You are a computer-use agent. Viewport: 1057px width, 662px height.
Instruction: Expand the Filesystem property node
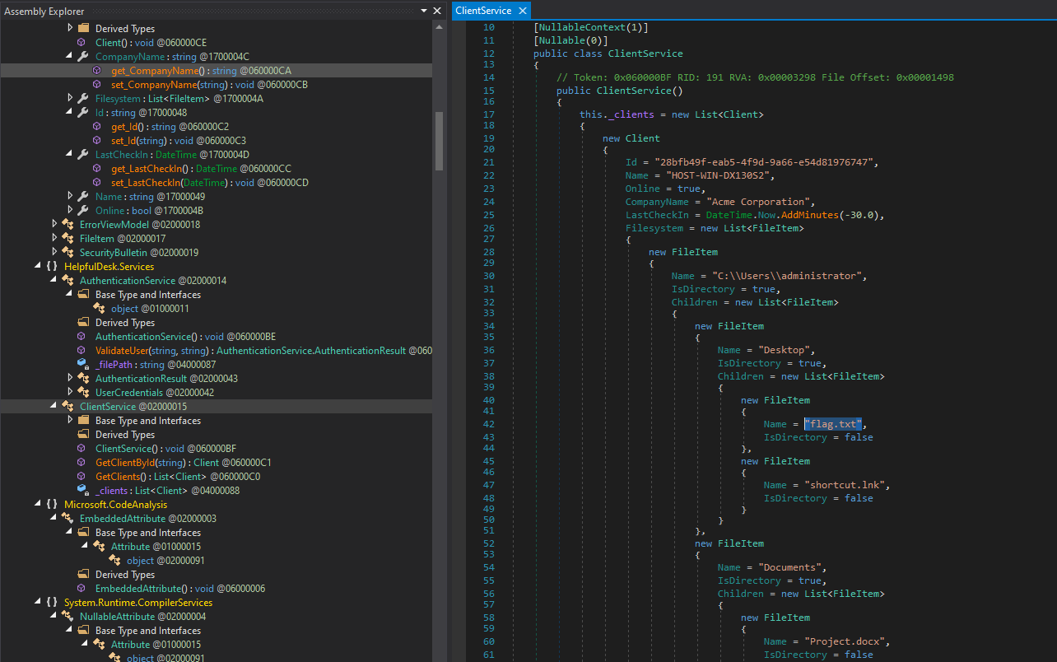coord(70,99)
